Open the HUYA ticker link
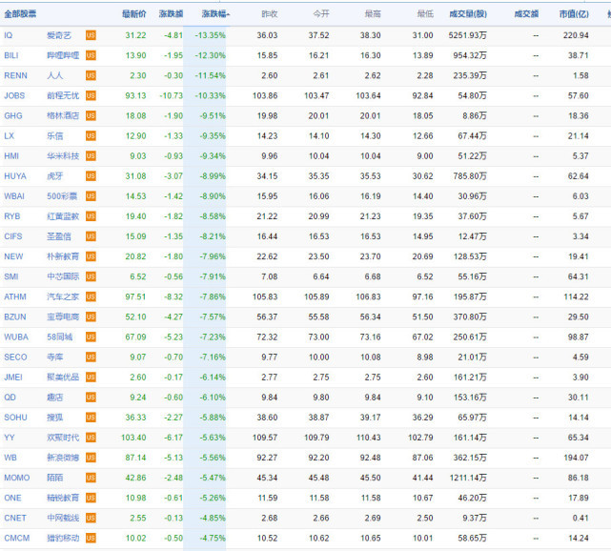 pos(15,176)
